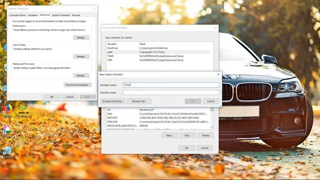Click the F:\Java\jdk1.7.0_17\bin value cell
The width and height of the screenshot is (320, 180).
(x=152, y=52)
